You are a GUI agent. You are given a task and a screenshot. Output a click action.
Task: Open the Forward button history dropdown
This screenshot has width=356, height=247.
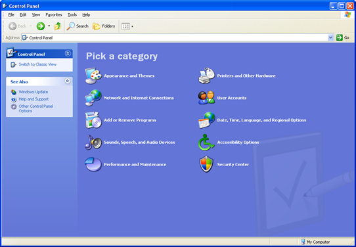tap(49, 26)
